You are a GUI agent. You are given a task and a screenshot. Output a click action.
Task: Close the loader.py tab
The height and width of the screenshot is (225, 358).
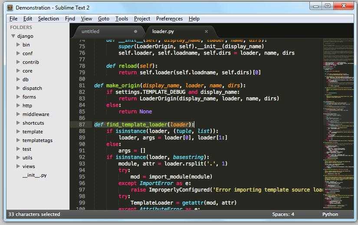coord(207,32)
